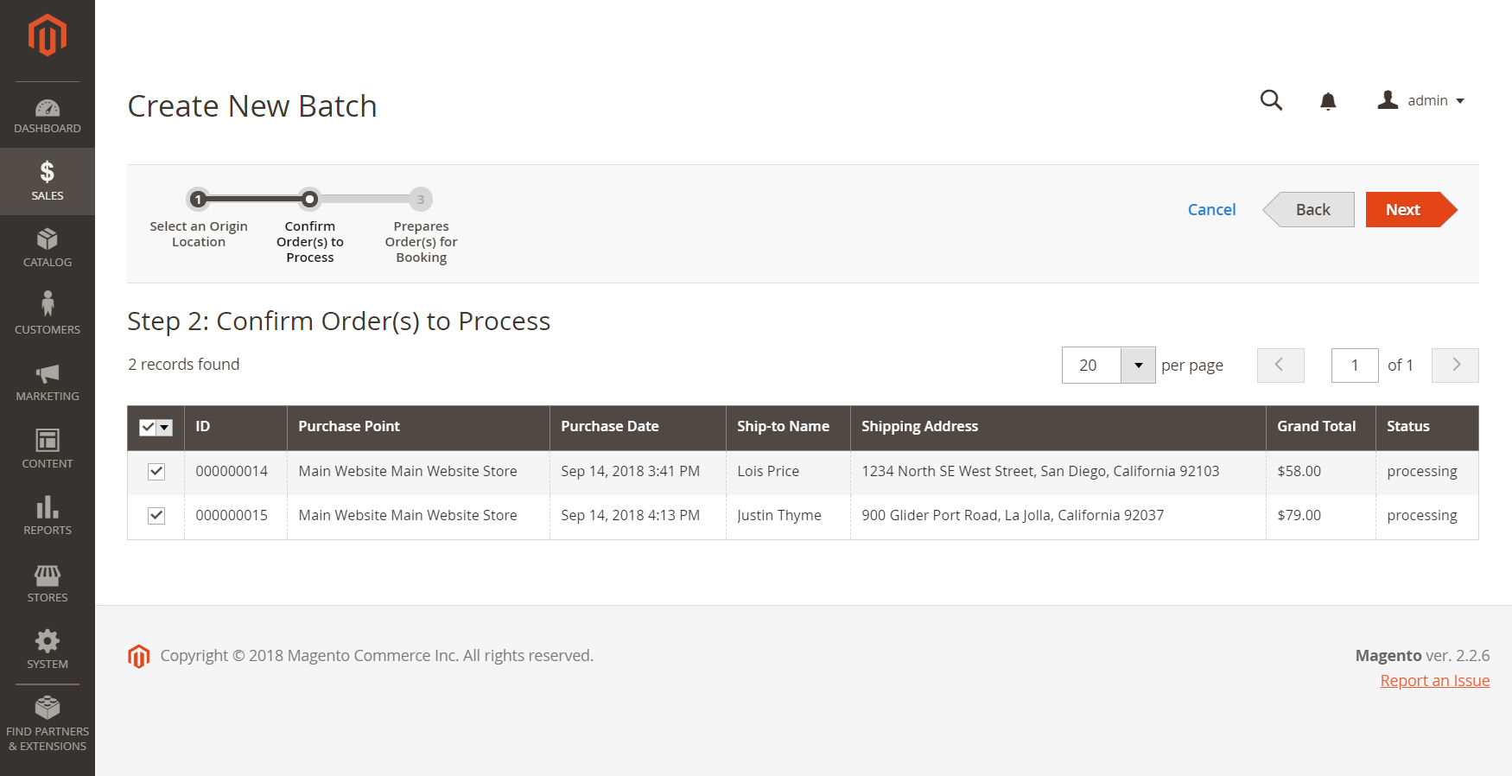
Task: Open the Stores storefront icon
Action: pos(48,575)
